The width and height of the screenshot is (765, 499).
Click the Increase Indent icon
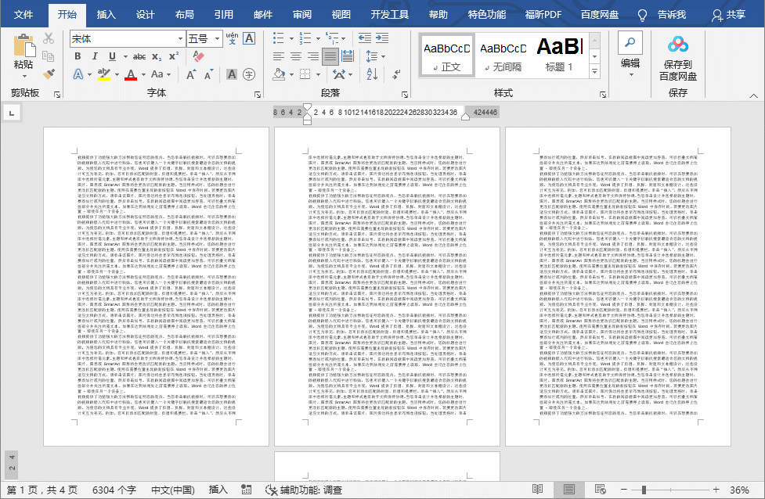click(x=382, y=38)
